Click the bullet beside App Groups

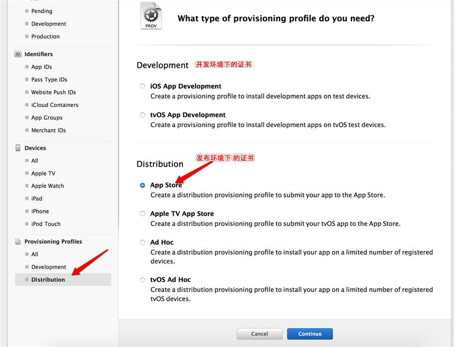(x=27, y=117)
